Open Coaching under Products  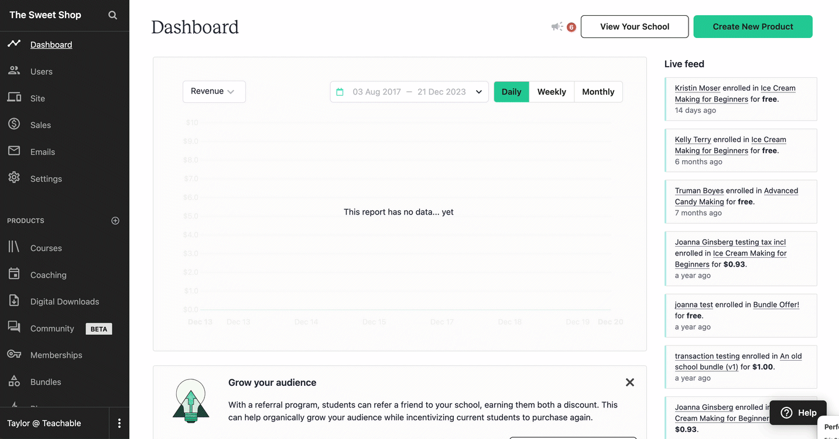coord(49,275)
